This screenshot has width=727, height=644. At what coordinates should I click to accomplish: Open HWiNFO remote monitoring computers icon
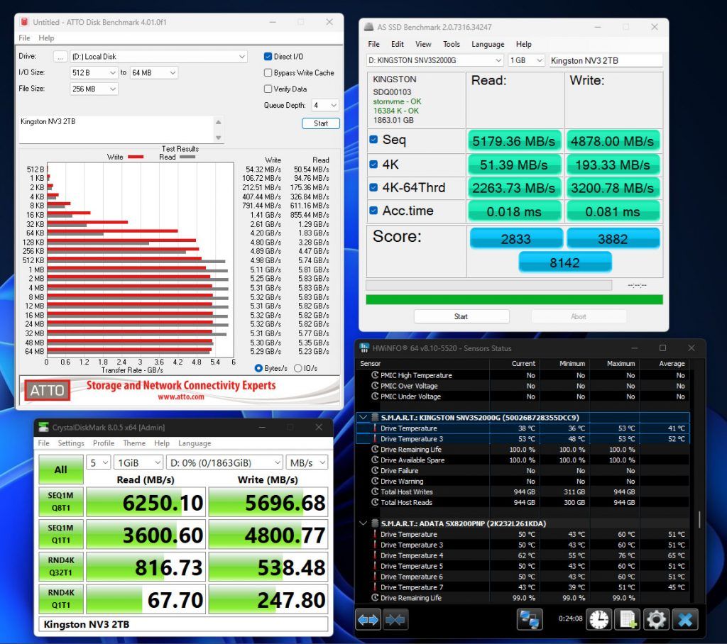(530, 619)
